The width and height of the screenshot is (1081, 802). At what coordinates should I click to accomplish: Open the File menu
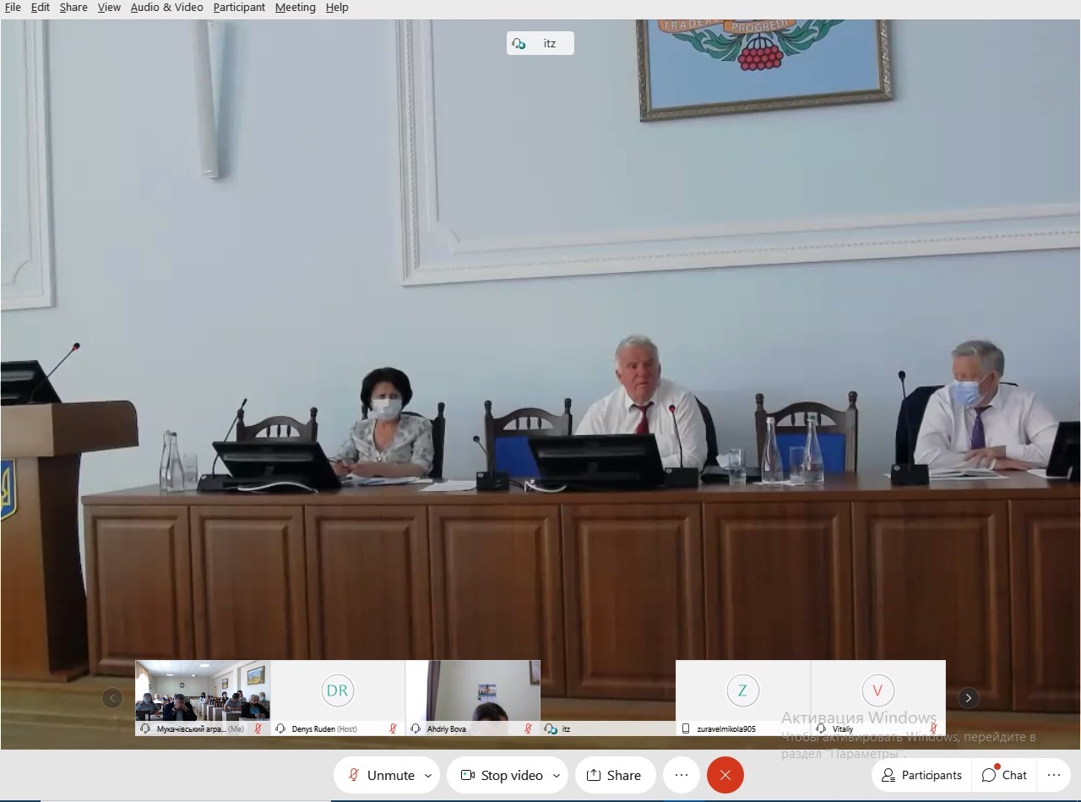click(x=13, y=7)
